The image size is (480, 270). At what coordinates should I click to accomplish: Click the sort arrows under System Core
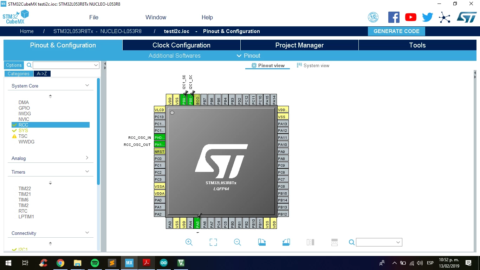(x=50, y=96)
